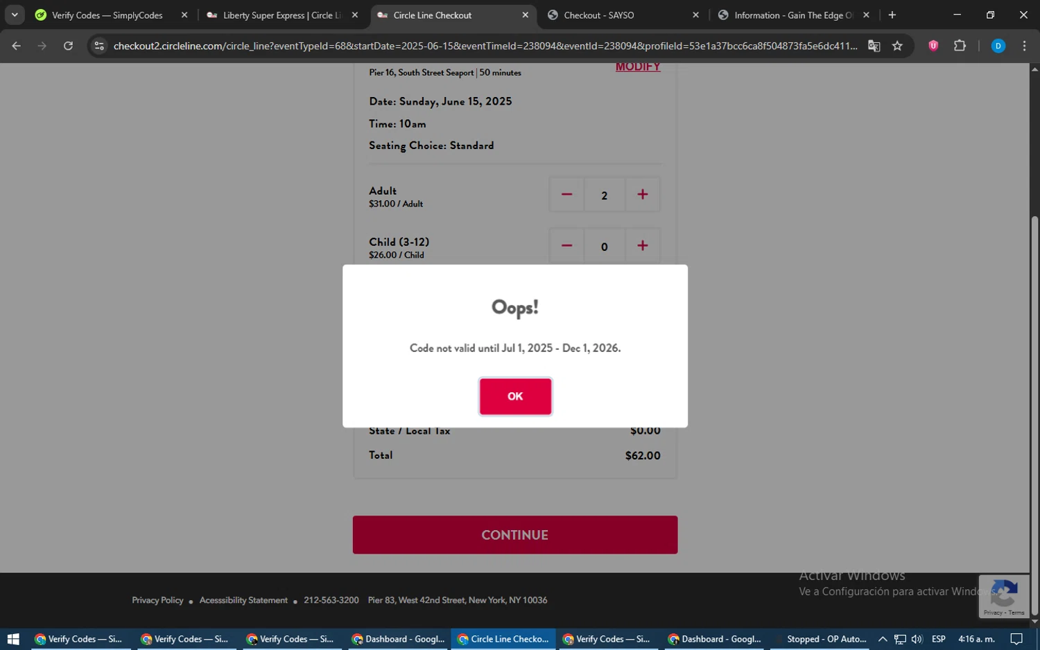Screen dimensions: 1040x650
Task: Translate this page icon
Action: tap(874, 46)
